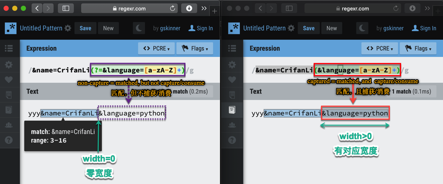
Task: Expand PCRE engine dropdown in left window
Action: 157,49
